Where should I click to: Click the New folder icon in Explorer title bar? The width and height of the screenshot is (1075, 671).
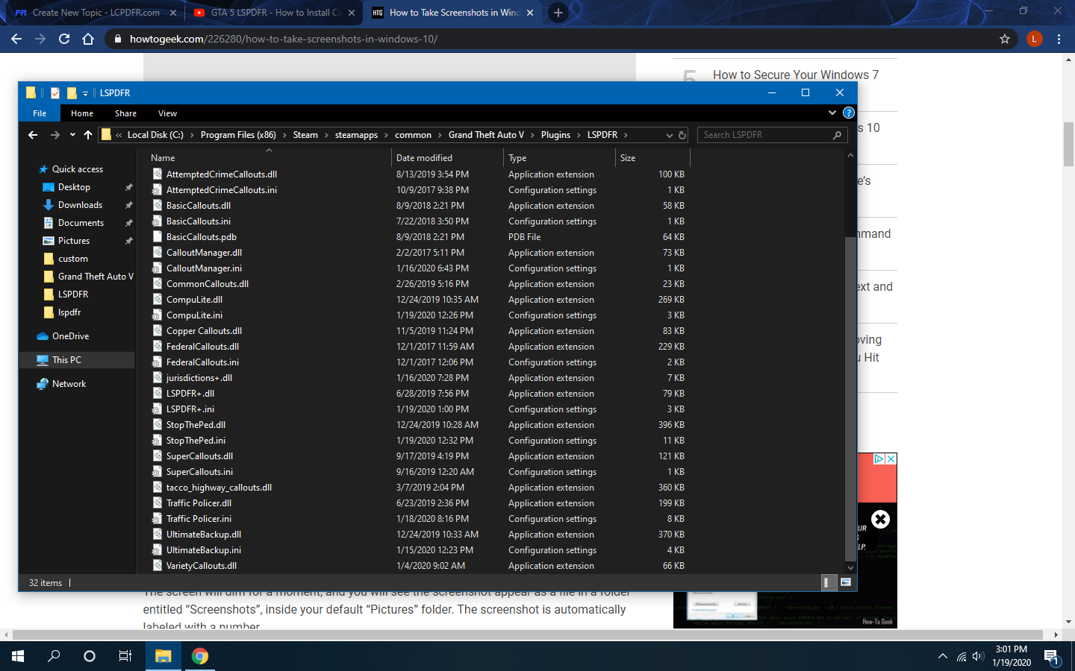[72, 93]
